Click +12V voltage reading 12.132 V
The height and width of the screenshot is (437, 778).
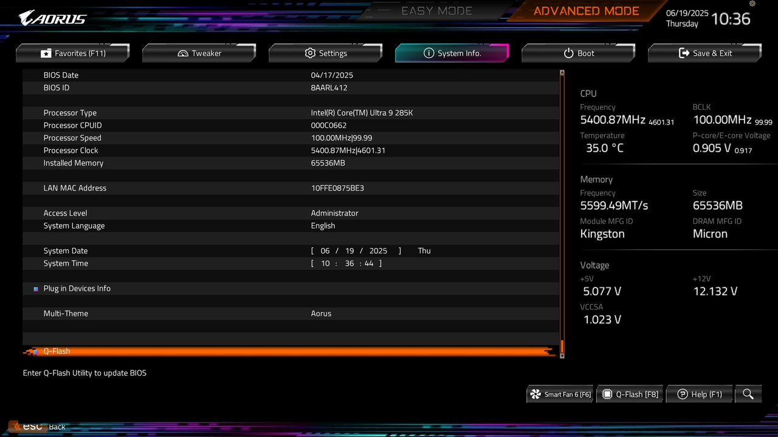click(715, 291)
